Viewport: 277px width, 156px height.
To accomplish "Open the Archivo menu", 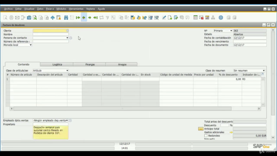I will (8, 9).
